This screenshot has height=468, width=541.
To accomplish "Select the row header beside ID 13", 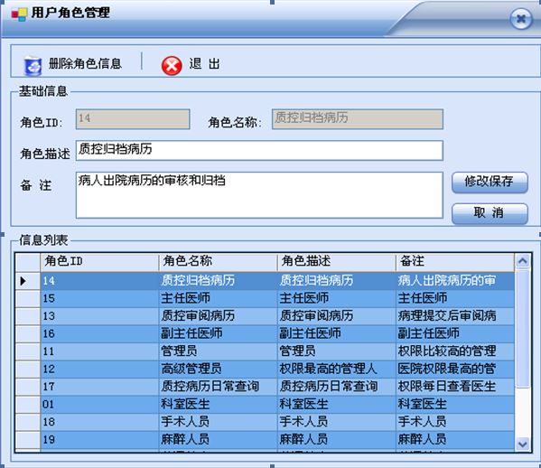I will [x=28, y=316].
